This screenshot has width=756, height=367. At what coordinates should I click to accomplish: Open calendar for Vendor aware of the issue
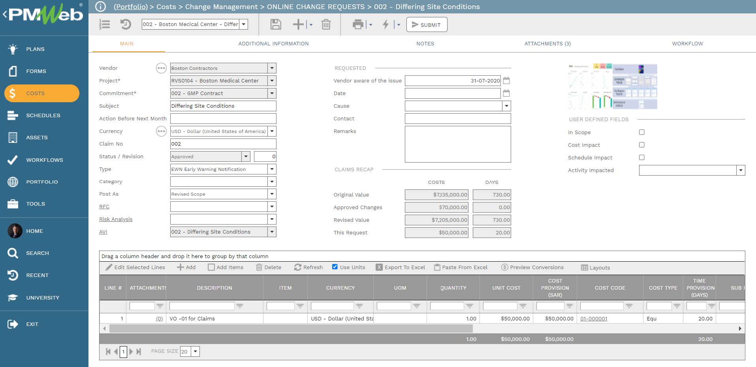(506, 81)
